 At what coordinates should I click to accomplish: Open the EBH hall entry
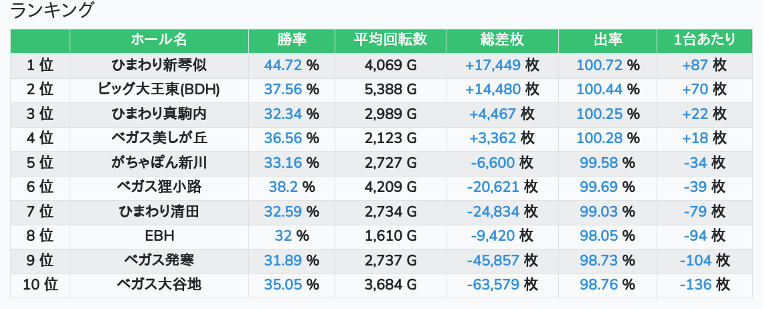159,236
